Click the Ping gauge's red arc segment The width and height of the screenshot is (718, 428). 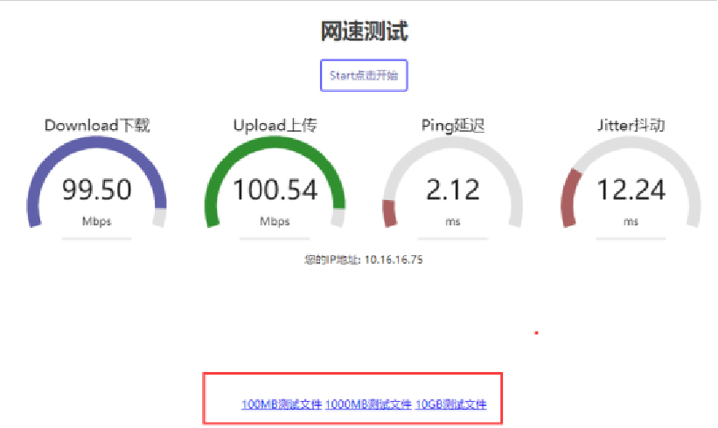click(x=389, y=212)
